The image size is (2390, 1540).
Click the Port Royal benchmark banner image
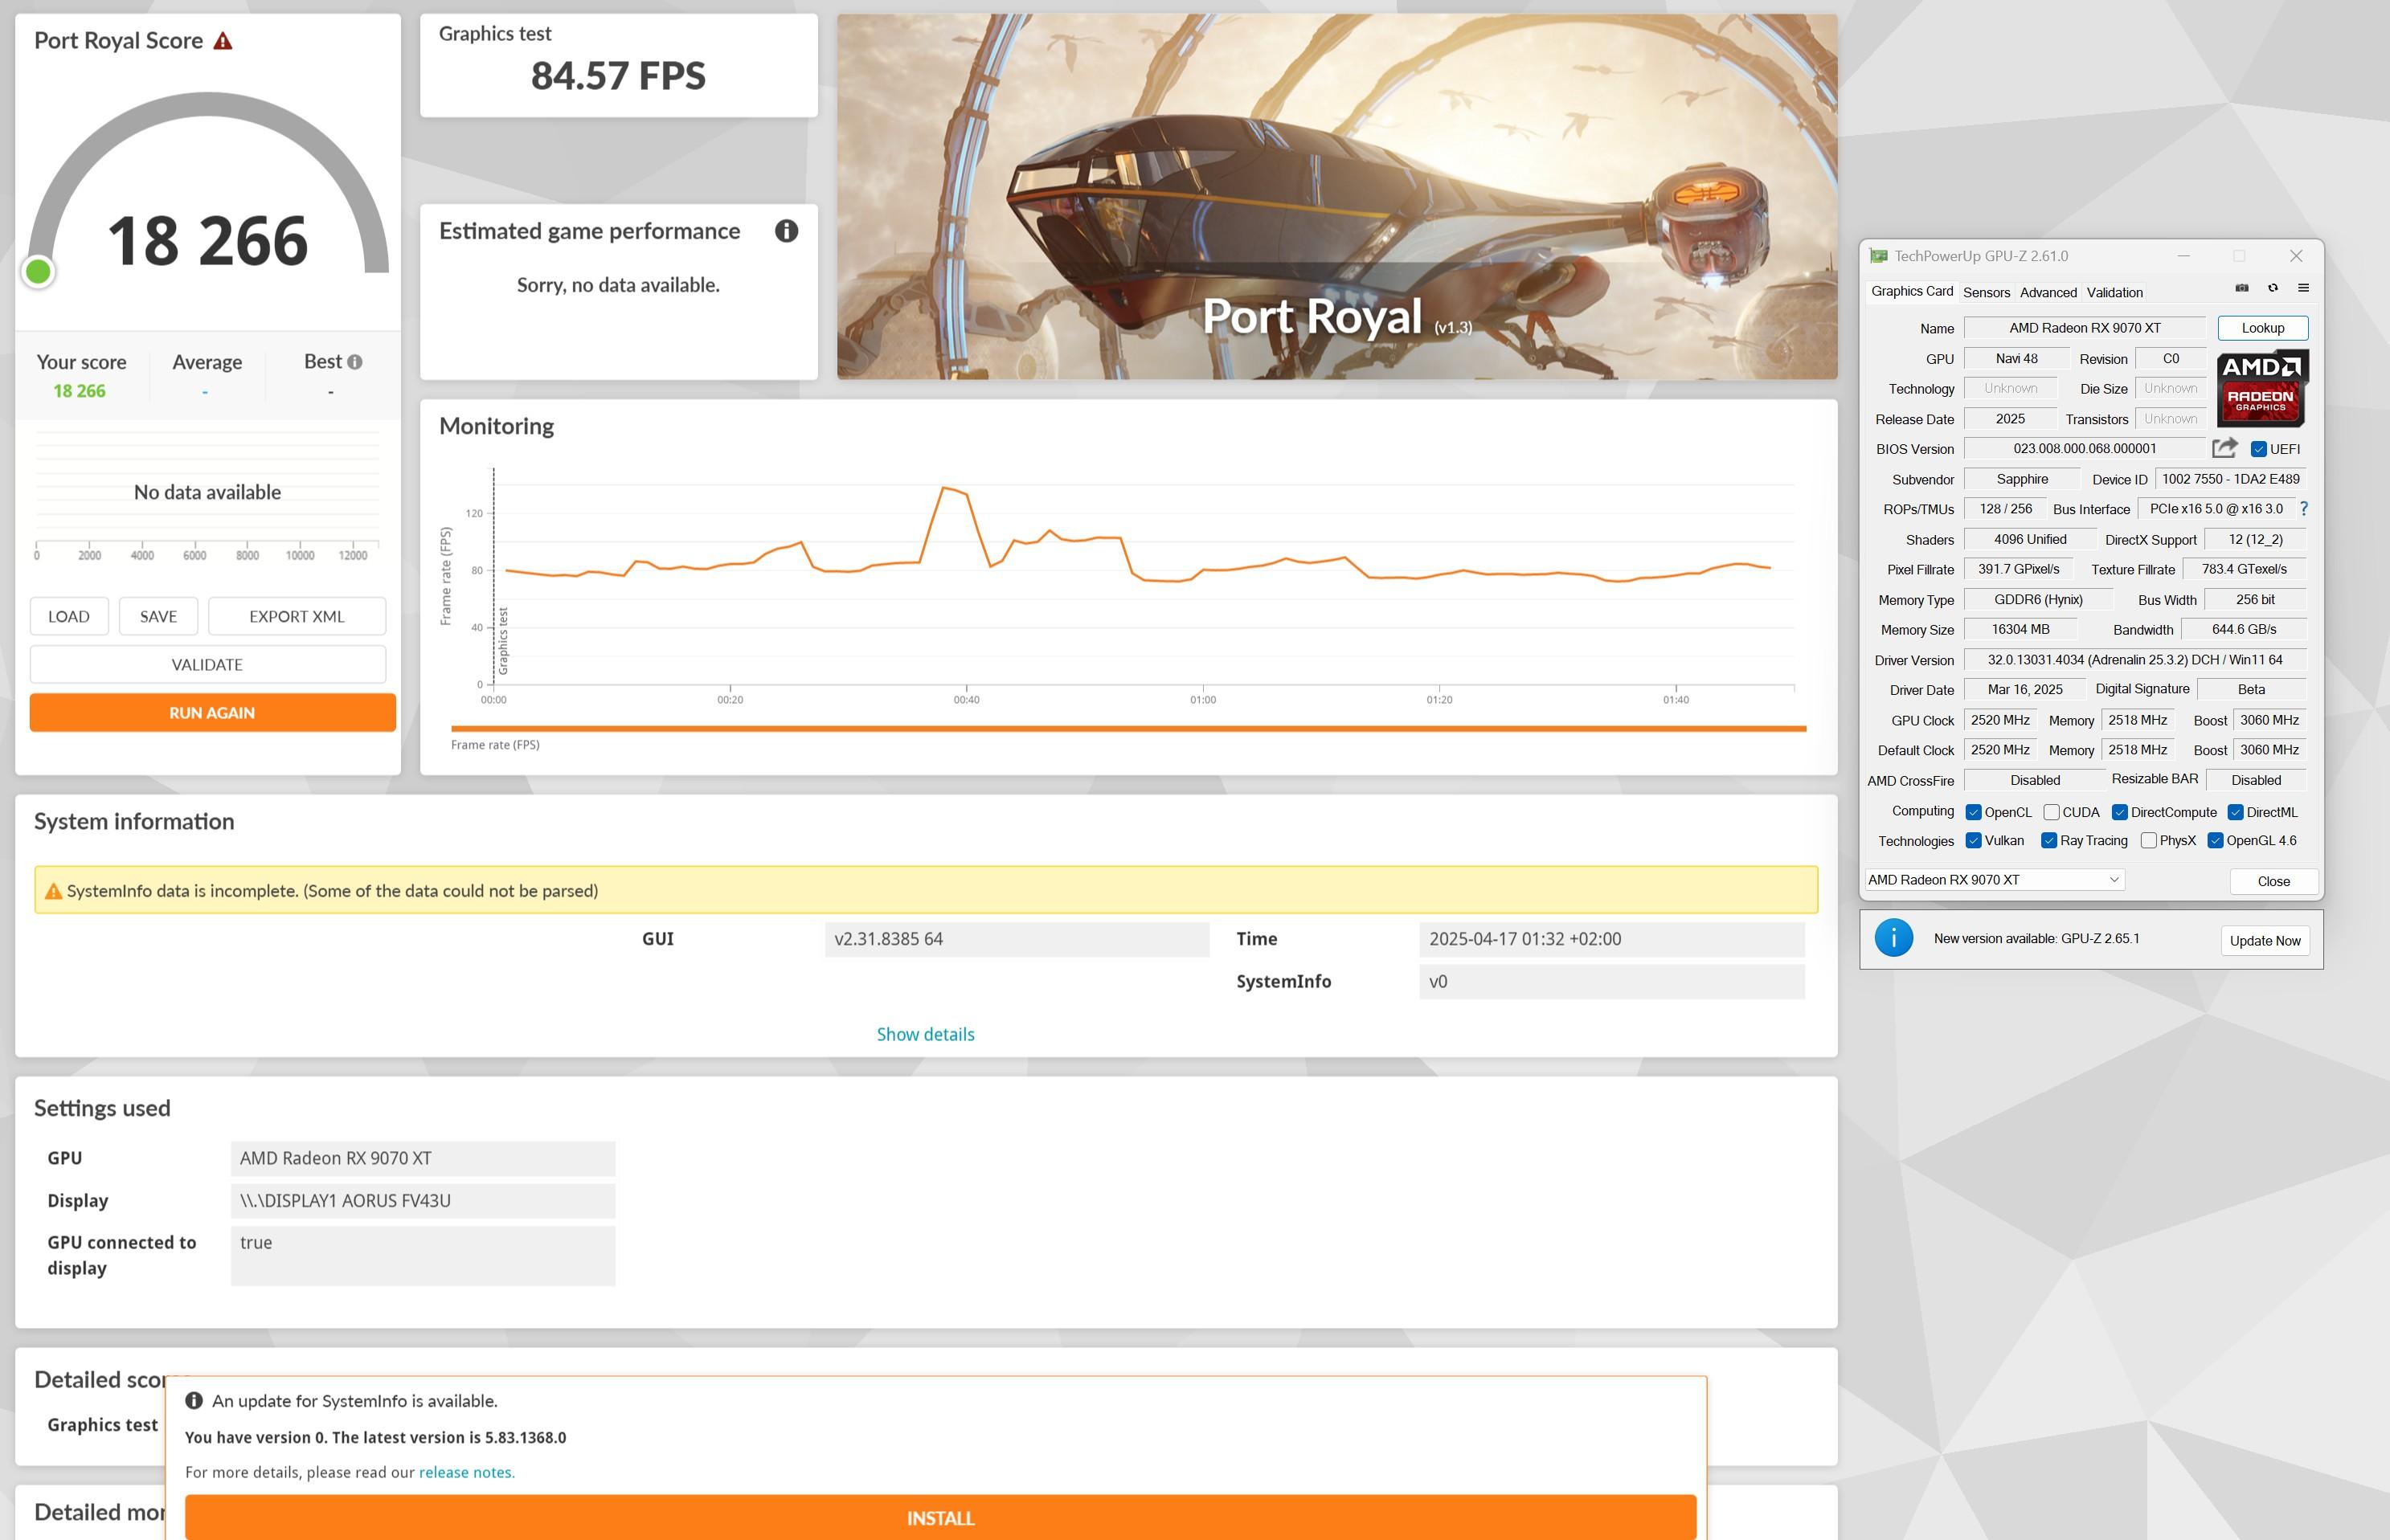pyautogui.click(x=1336, y=196)
